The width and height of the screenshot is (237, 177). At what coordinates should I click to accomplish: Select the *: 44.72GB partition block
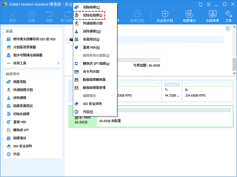[x=172, y=91]
